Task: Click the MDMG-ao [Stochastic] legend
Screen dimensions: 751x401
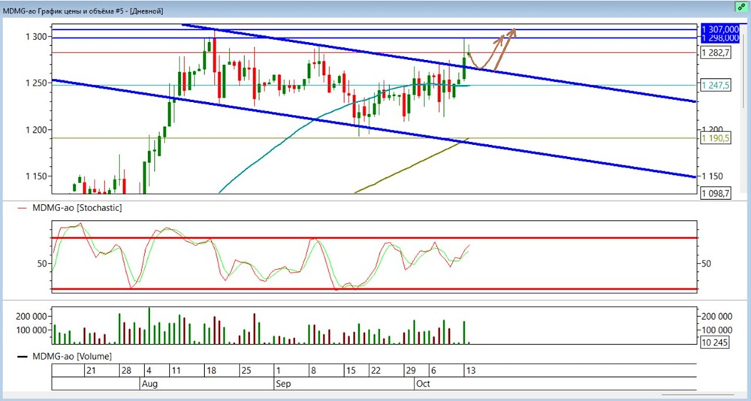Action: click(x=69, y=208)
